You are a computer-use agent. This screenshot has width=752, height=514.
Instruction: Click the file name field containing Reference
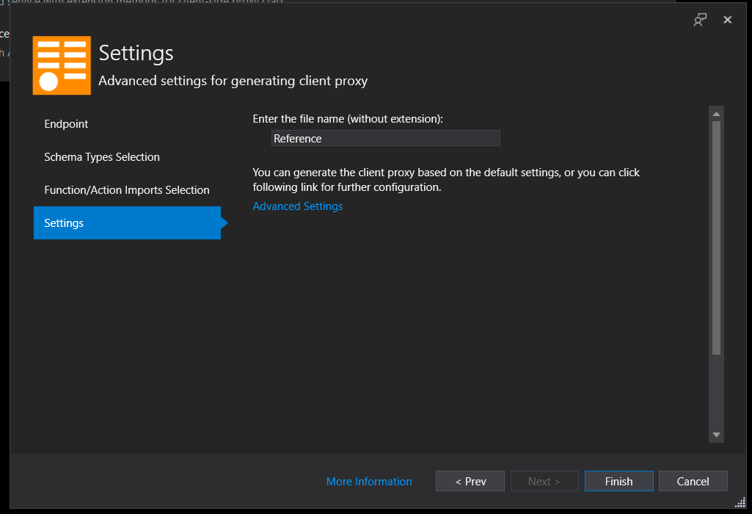[386, 138]
